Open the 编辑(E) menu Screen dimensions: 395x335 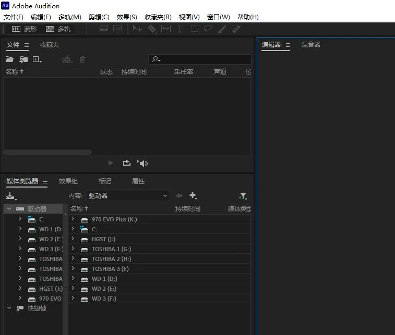click(x=41, y=17)
